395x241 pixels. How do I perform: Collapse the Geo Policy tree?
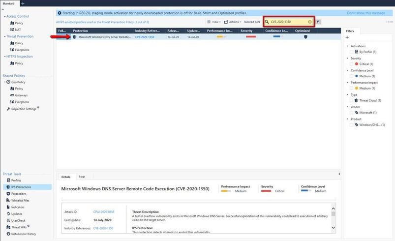tap(5, 82)
